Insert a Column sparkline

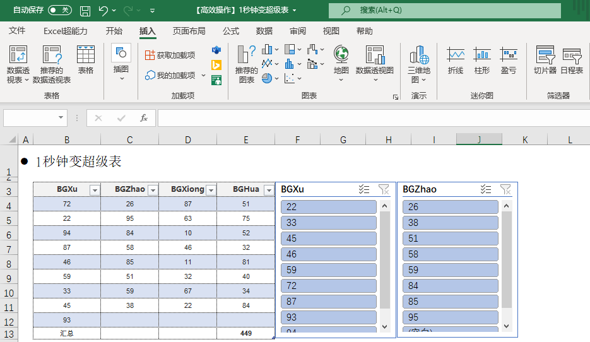pos(481,60)
